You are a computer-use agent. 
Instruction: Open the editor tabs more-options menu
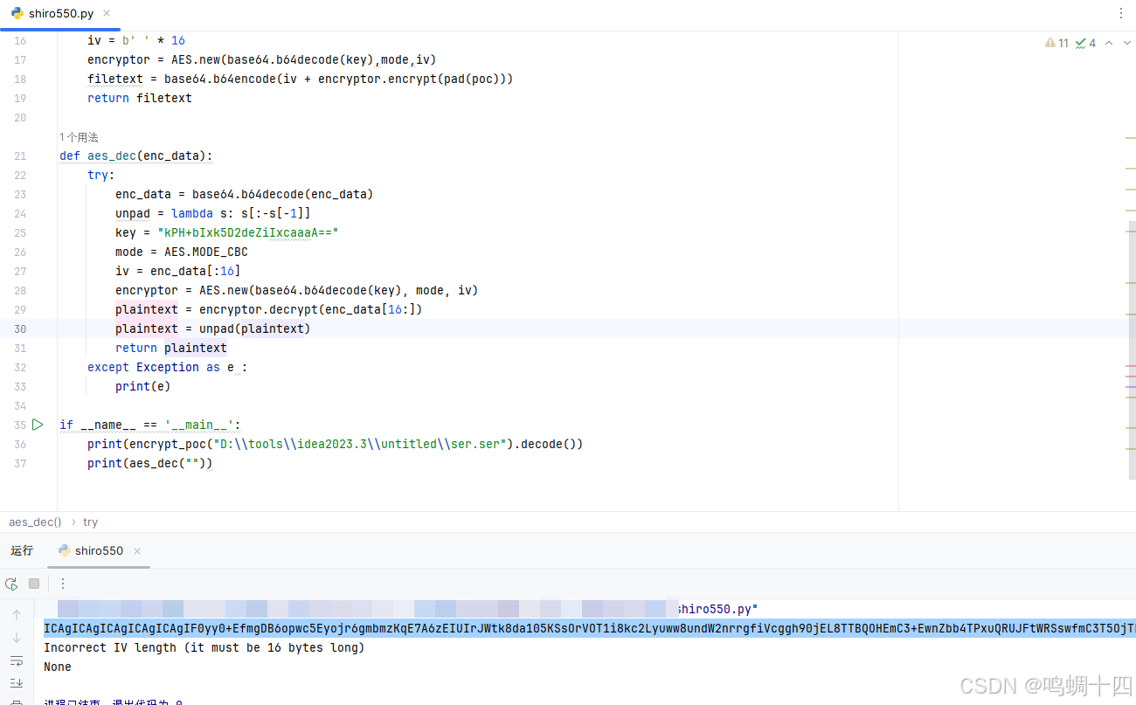coord(1121,13)
